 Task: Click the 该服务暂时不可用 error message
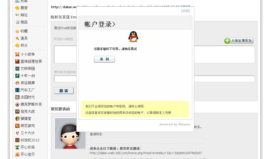[115, 49]
